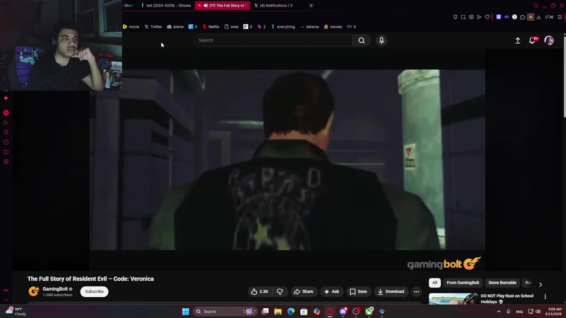Click the solid red circle sidebar icon
This screenshot has height=318, width=566.
point(6,113)
